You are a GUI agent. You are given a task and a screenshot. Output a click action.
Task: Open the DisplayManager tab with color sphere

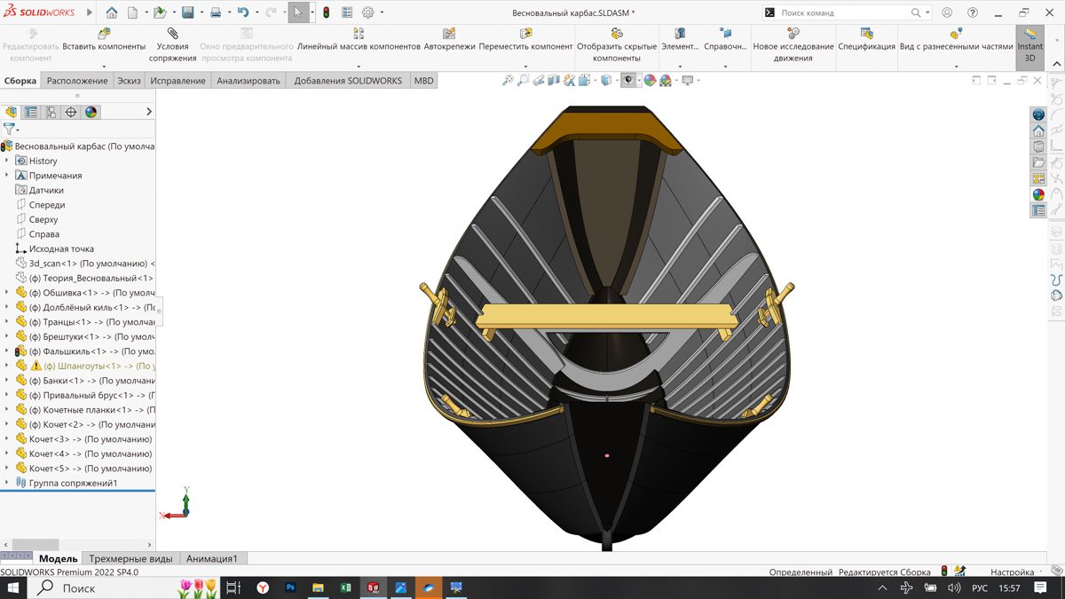tap(91, 112)
